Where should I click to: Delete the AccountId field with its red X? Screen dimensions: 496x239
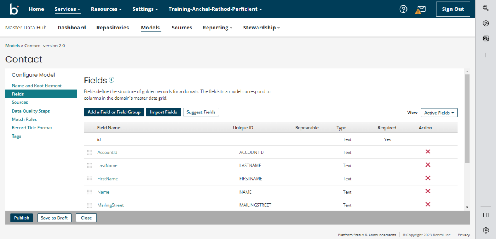[x=427, y=152]
